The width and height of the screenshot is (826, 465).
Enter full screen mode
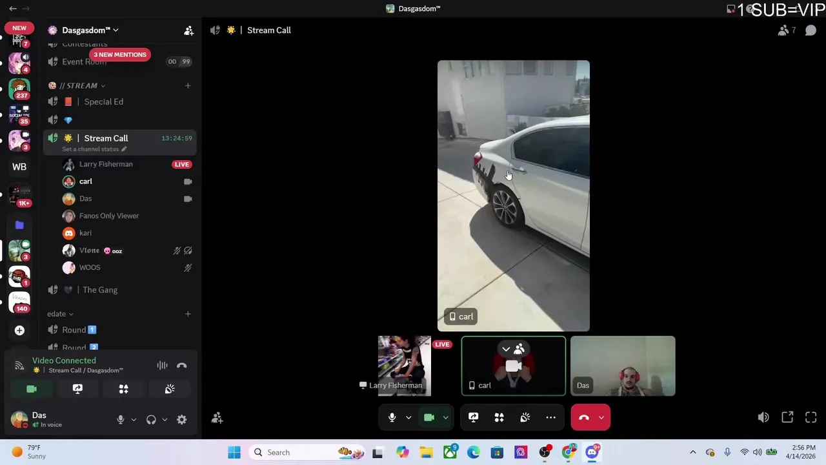[811, 417]
